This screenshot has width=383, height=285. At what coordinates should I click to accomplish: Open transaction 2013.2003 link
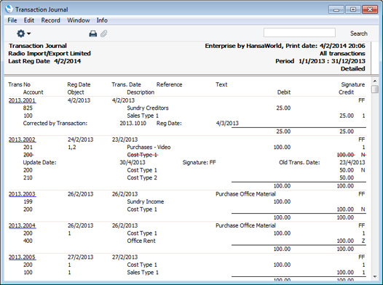tap(22, 194)
